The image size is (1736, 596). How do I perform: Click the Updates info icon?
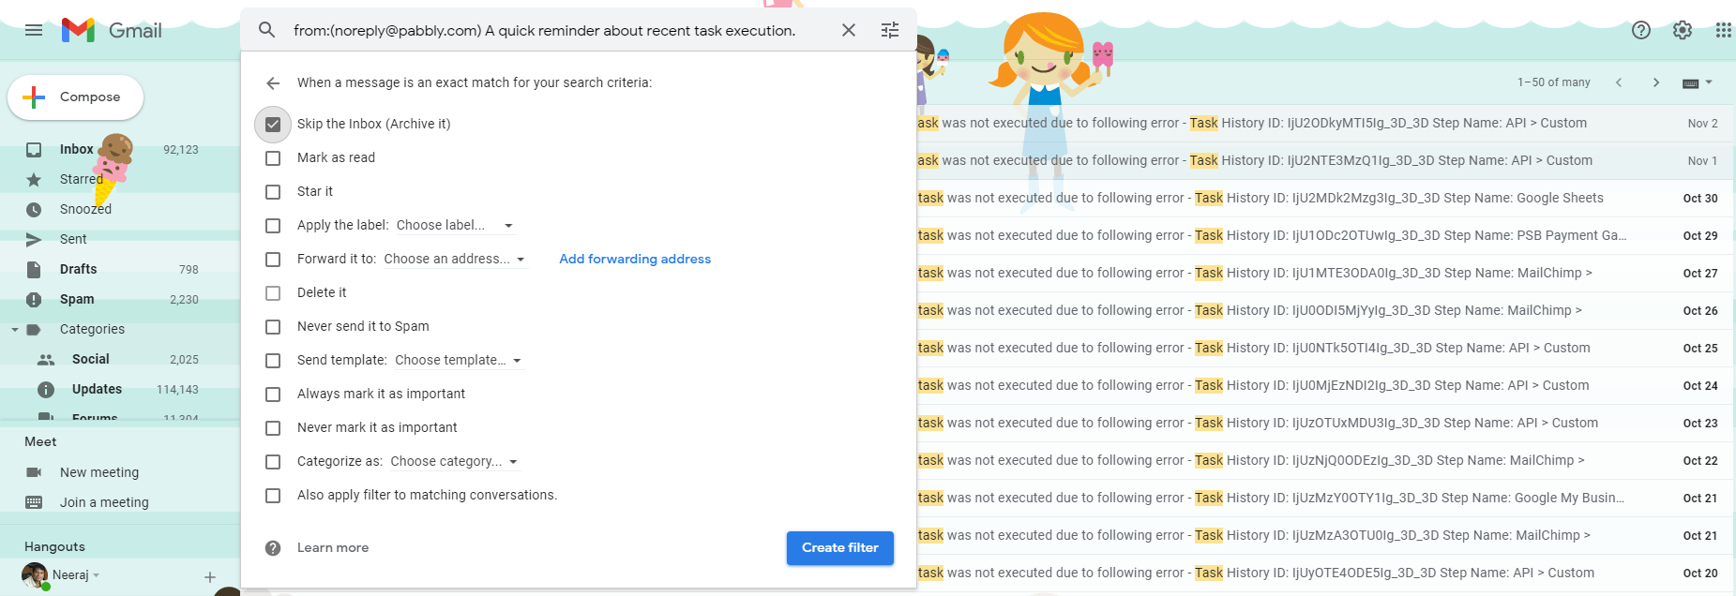[x=46, y=390]
